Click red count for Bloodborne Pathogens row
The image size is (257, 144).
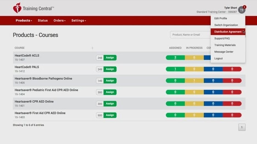coord(232,80)
